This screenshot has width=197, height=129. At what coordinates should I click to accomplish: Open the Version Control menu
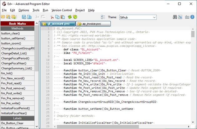[x=61, y=10]
